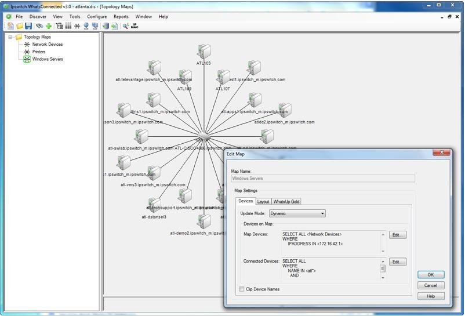Select the atldc2 server node icon
Screen dimensions: 465x316
285,110
